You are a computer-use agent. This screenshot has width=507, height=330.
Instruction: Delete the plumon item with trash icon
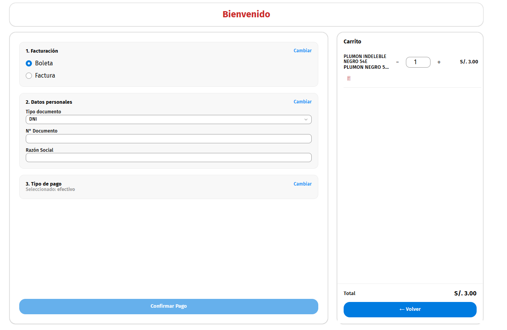point(349,78)
